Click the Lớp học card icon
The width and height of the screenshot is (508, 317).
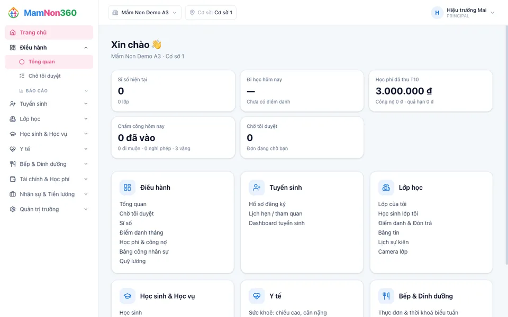click(x=386, y=188)
